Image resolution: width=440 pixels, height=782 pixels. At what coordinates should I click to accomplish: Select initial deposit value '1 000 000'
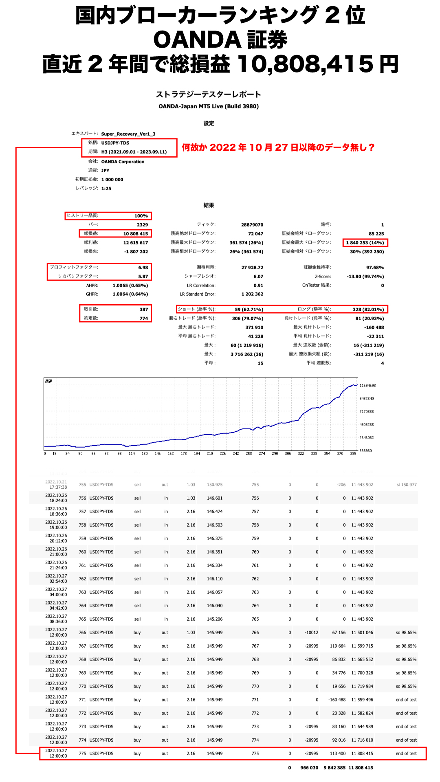click(x=112, y=180)
